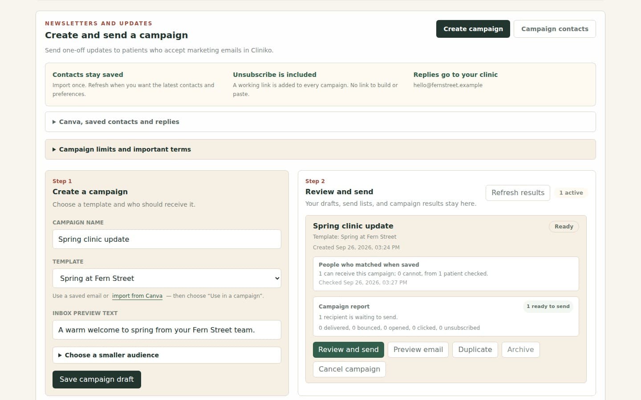641x400 pixels.
Task: Click the Campaign name input field
Action: (167, 239)
